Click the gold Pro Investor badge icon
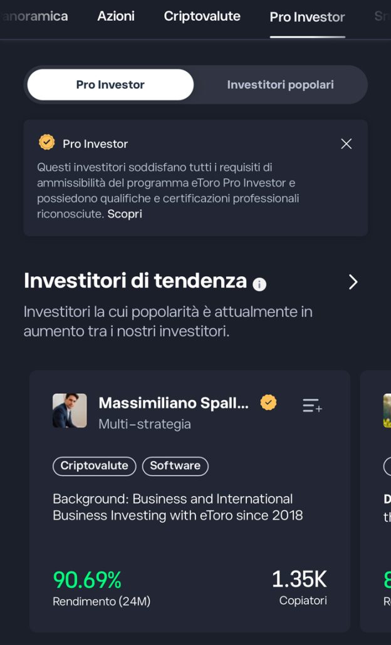 pos(46,143)
